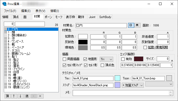The width and height of the screenshot is (178, 101).
Task: Click the 非透過度 value field
Action: tap(163, 37)
